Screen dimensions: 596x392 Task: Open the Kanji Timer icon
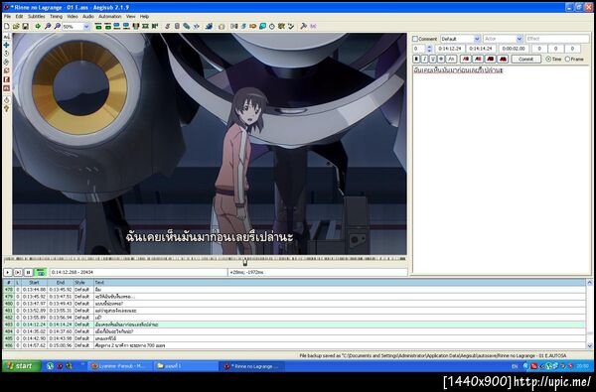pos(281,26)
